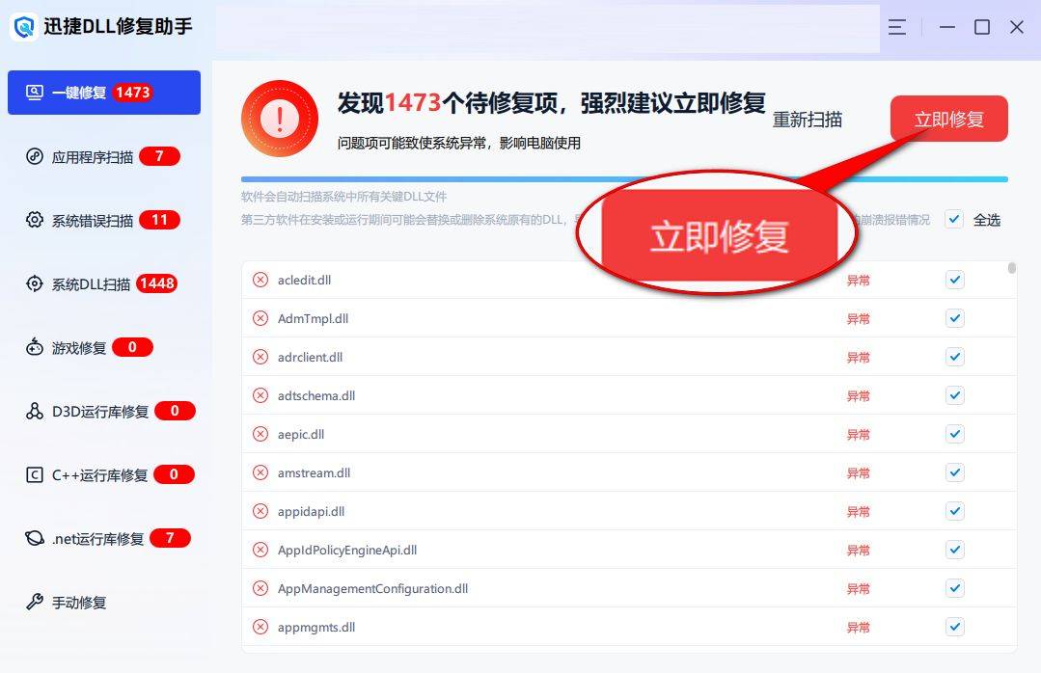This screenshot has height=673, width=1041.
Task: Select the AppIdPolicyEngineApi.dll file name
Action: click(x=347, y=550)
